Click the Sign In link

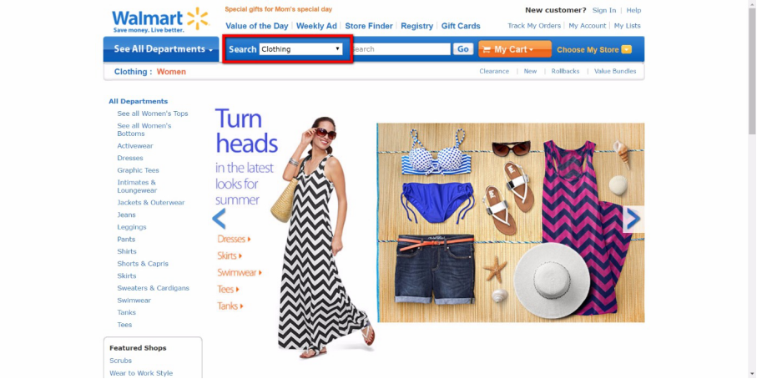tap(604, 10)
